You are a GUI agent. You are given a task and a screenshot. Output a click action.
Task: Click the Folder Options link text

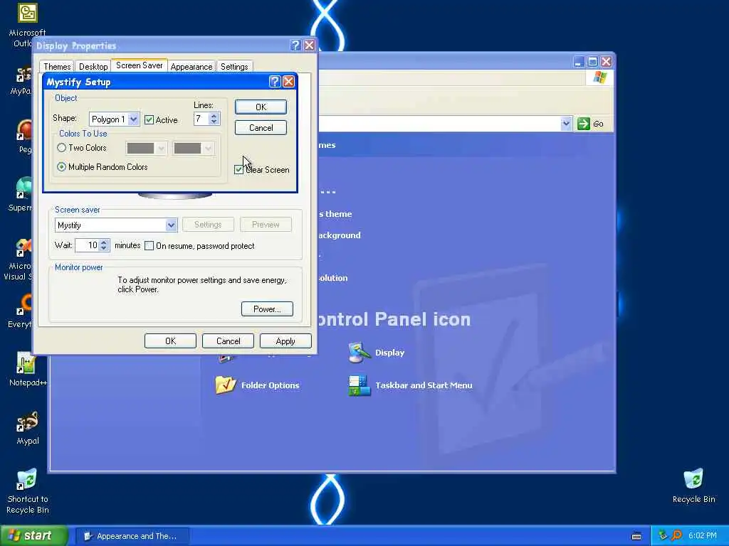tap(270, 385)
